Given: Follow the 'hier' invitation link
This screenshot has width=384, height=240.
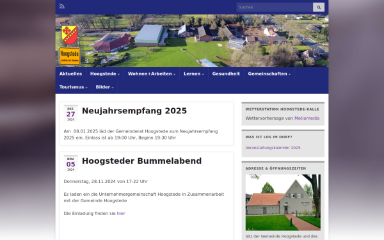Looking at the screenshot, I should tap(121, 213).
